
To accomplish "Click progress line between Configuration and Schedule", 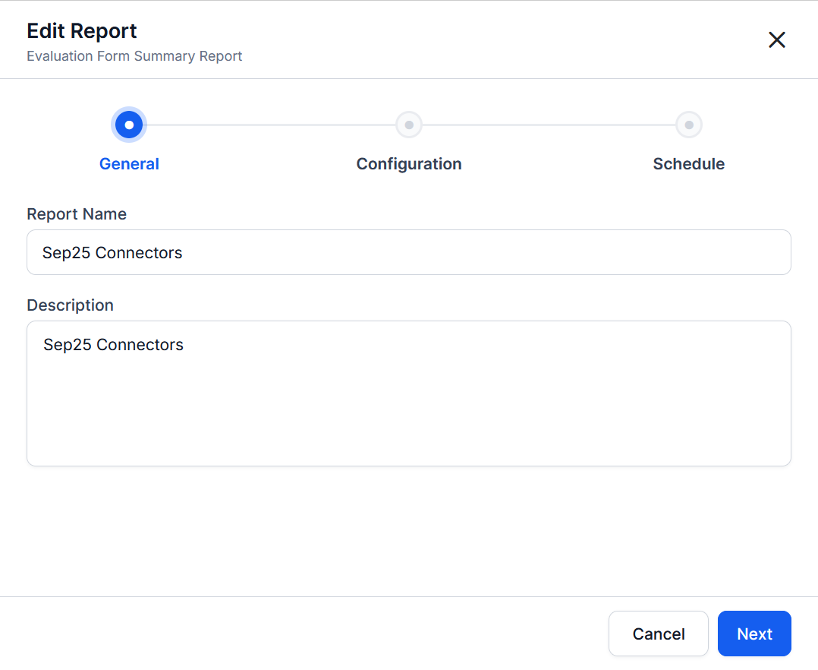I will (x=549, y=125).
